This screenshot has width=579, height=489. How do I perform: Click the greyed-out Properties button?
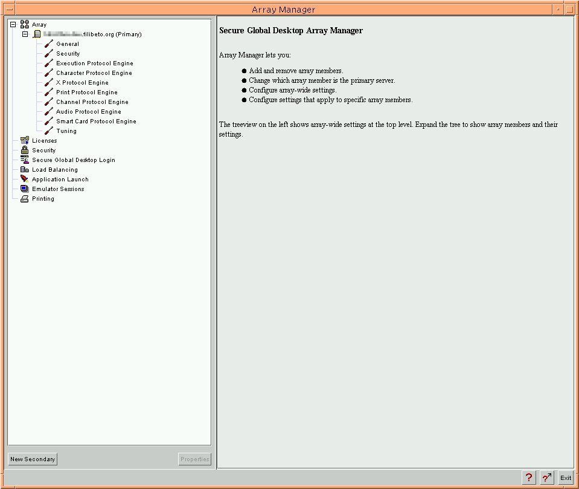pos(194,459)
